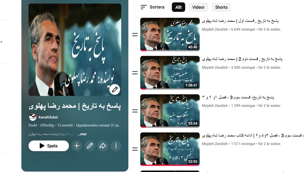
Task: Click the plus icon to save playlist
Action: tap(77, 146)
